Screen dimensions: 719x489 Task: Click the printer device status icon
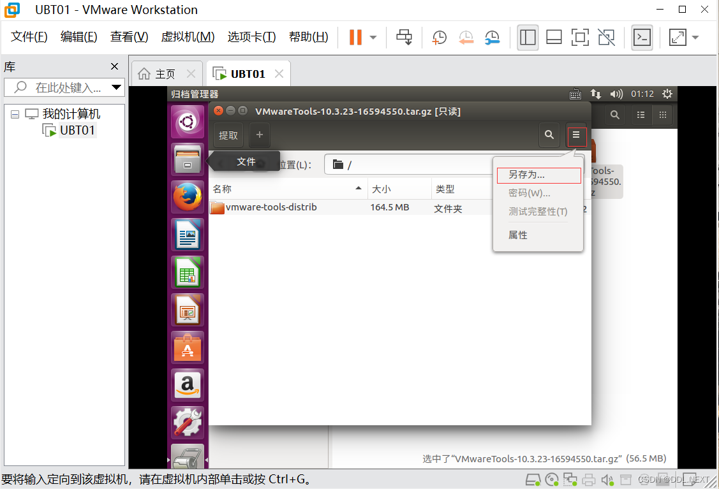click(x=589, y=480)
